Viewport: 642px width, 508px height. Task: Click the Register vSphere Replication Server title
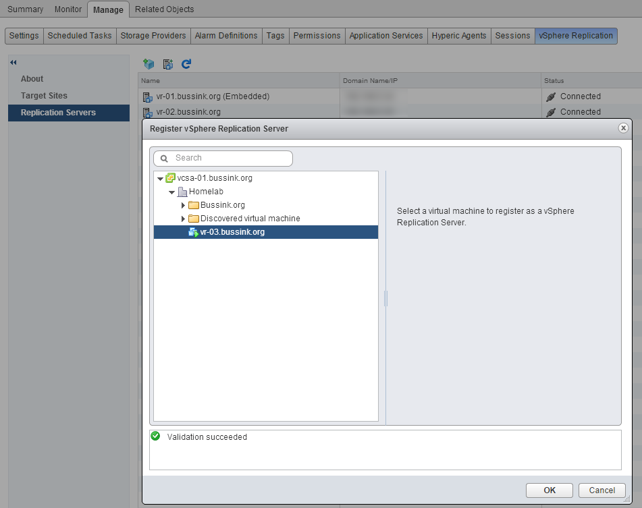219,128
